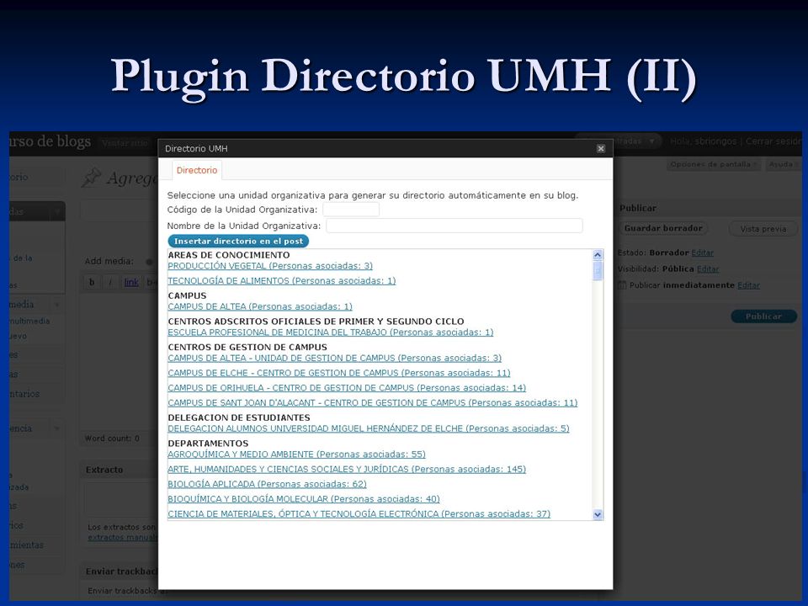Open AGROQUÍMICA Y MEDIO AMBIENTE link

[x=297, y=454]
